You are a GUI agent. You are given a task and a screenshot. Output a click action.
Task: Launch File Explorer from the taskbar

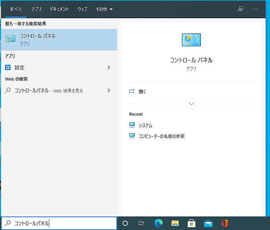(175, 223)
